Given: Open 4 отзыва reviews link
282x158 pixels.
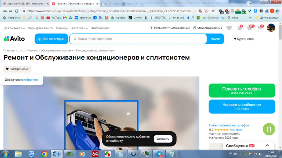Looking at the screenshot, I should pos(236,130).
